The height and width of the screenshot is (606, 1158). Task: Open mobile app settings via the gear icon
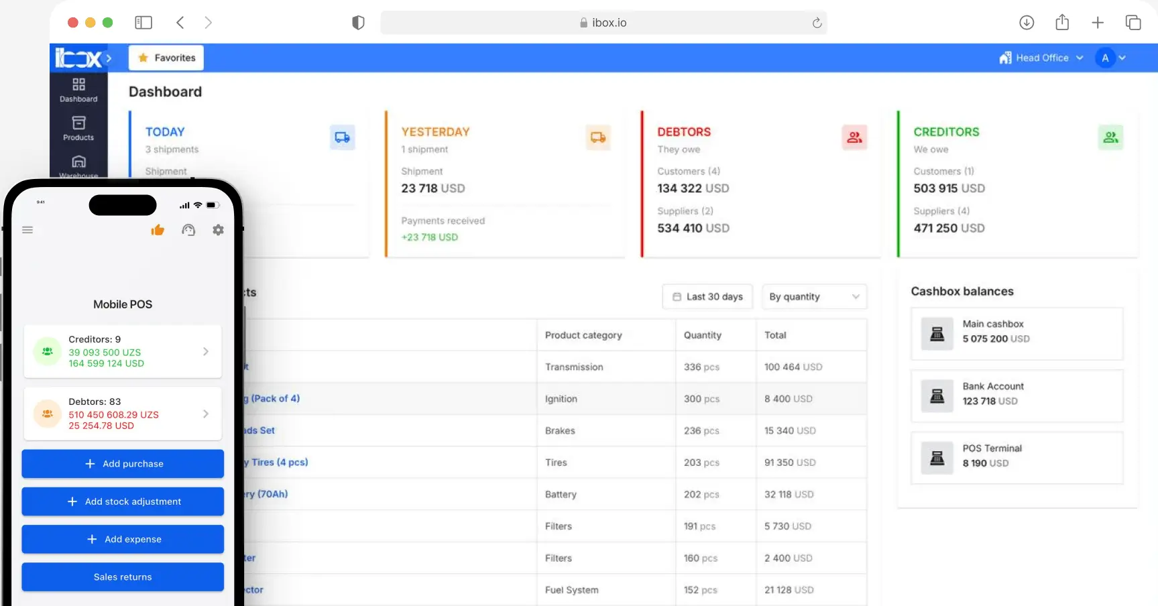click(218, 229)
